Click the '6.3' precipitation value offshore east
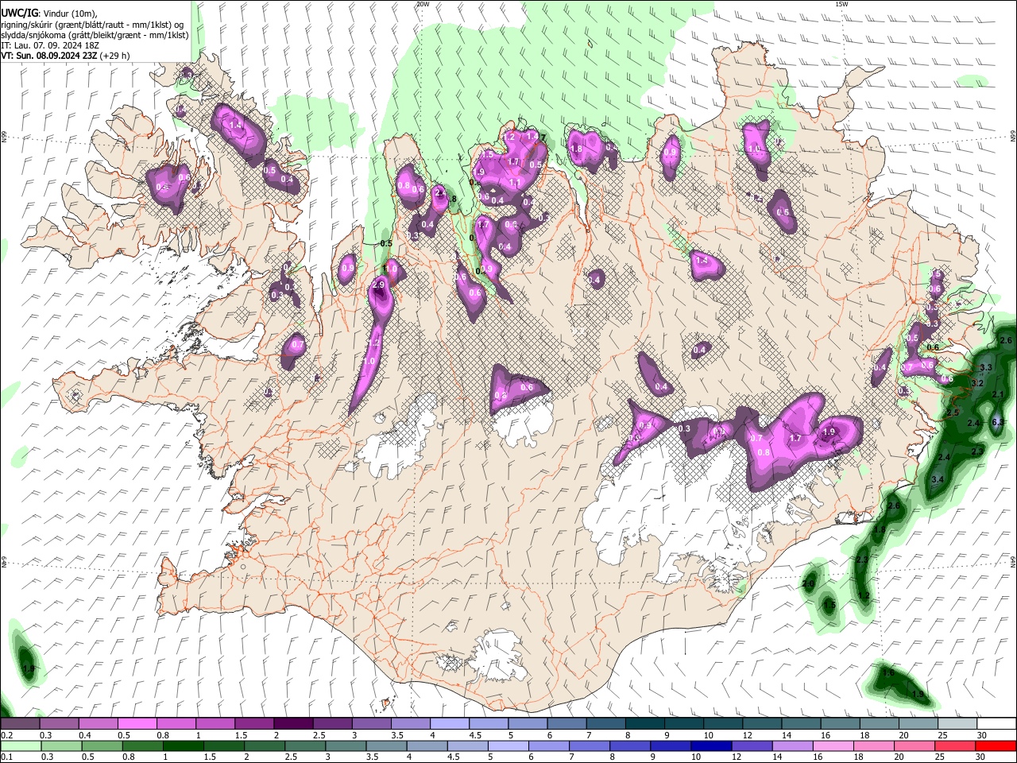This screenshot has height=763, width=1017. click(999, 422)
